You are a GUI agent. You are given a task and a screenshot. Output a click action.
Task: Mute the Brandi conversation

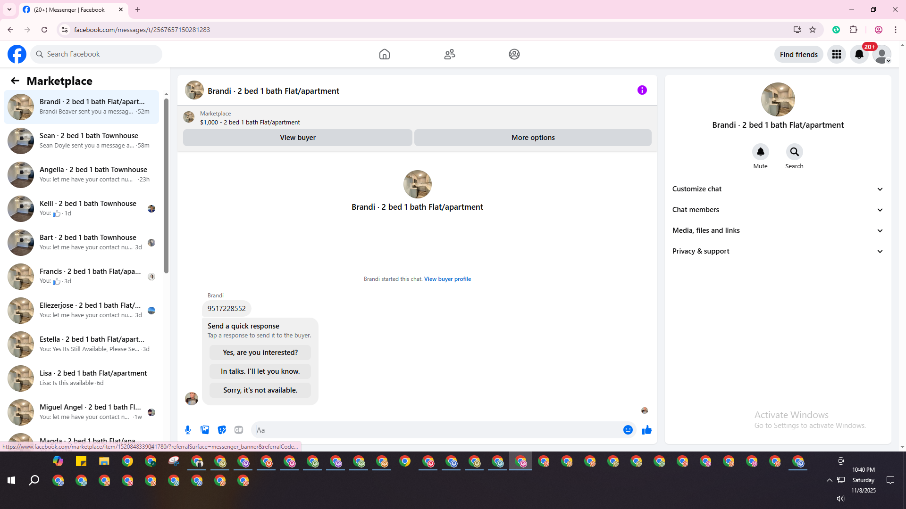[x=760, y=152]
